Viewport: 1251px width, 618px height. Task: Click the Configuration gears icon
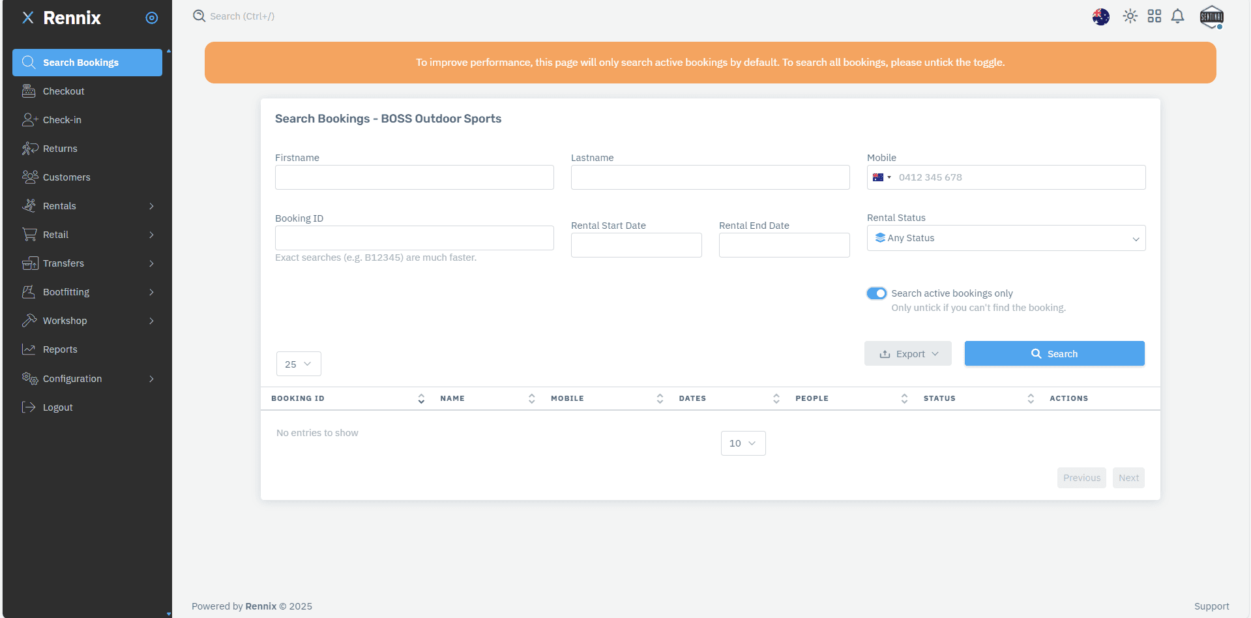pyautogui.click(x=30, y=379)
